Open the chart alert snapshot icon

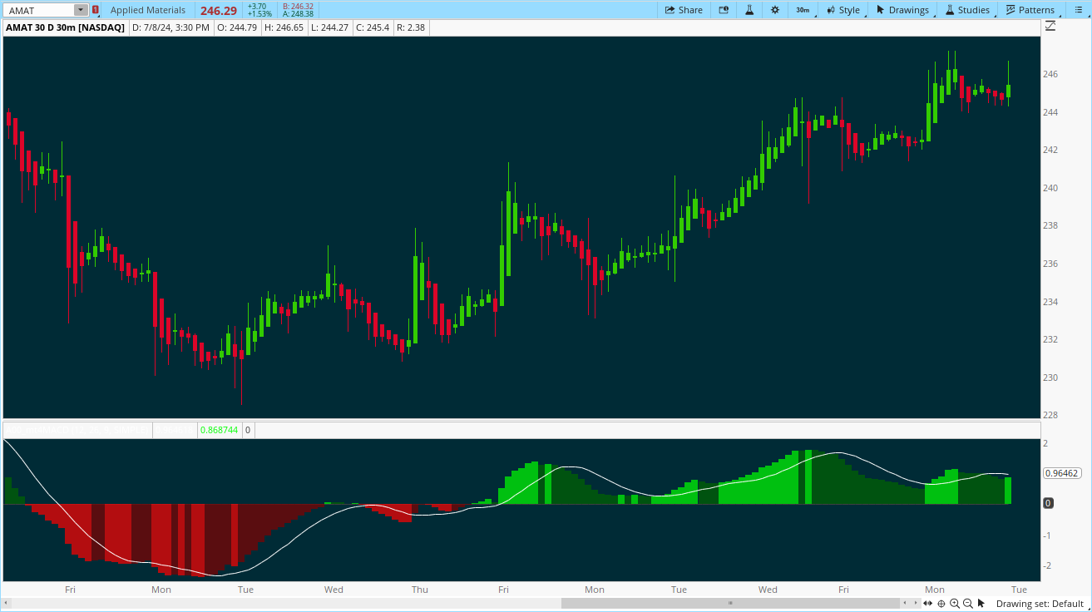pos(724,10)
